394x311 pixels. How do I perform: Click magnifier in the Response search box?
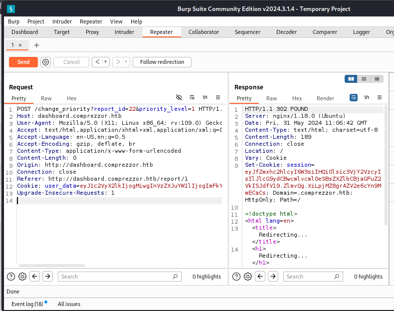(x=337, y=277)
